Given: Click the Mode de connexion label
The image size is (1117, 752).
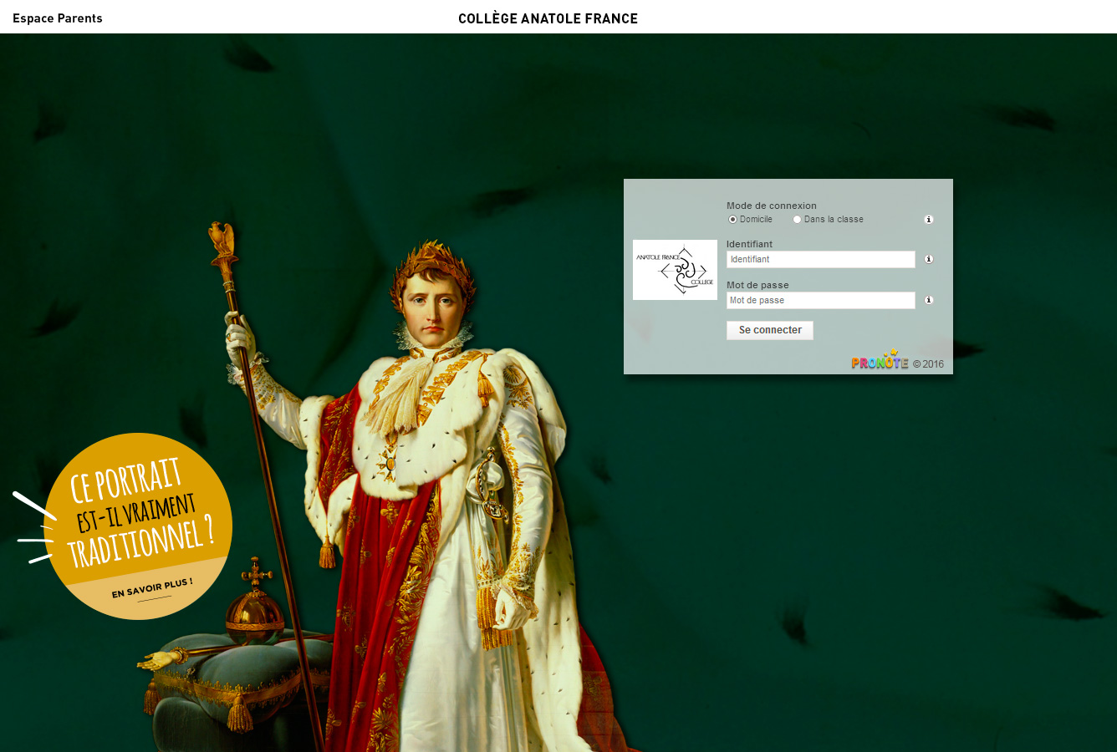Looking at the screenshot, I should [772, 206].
